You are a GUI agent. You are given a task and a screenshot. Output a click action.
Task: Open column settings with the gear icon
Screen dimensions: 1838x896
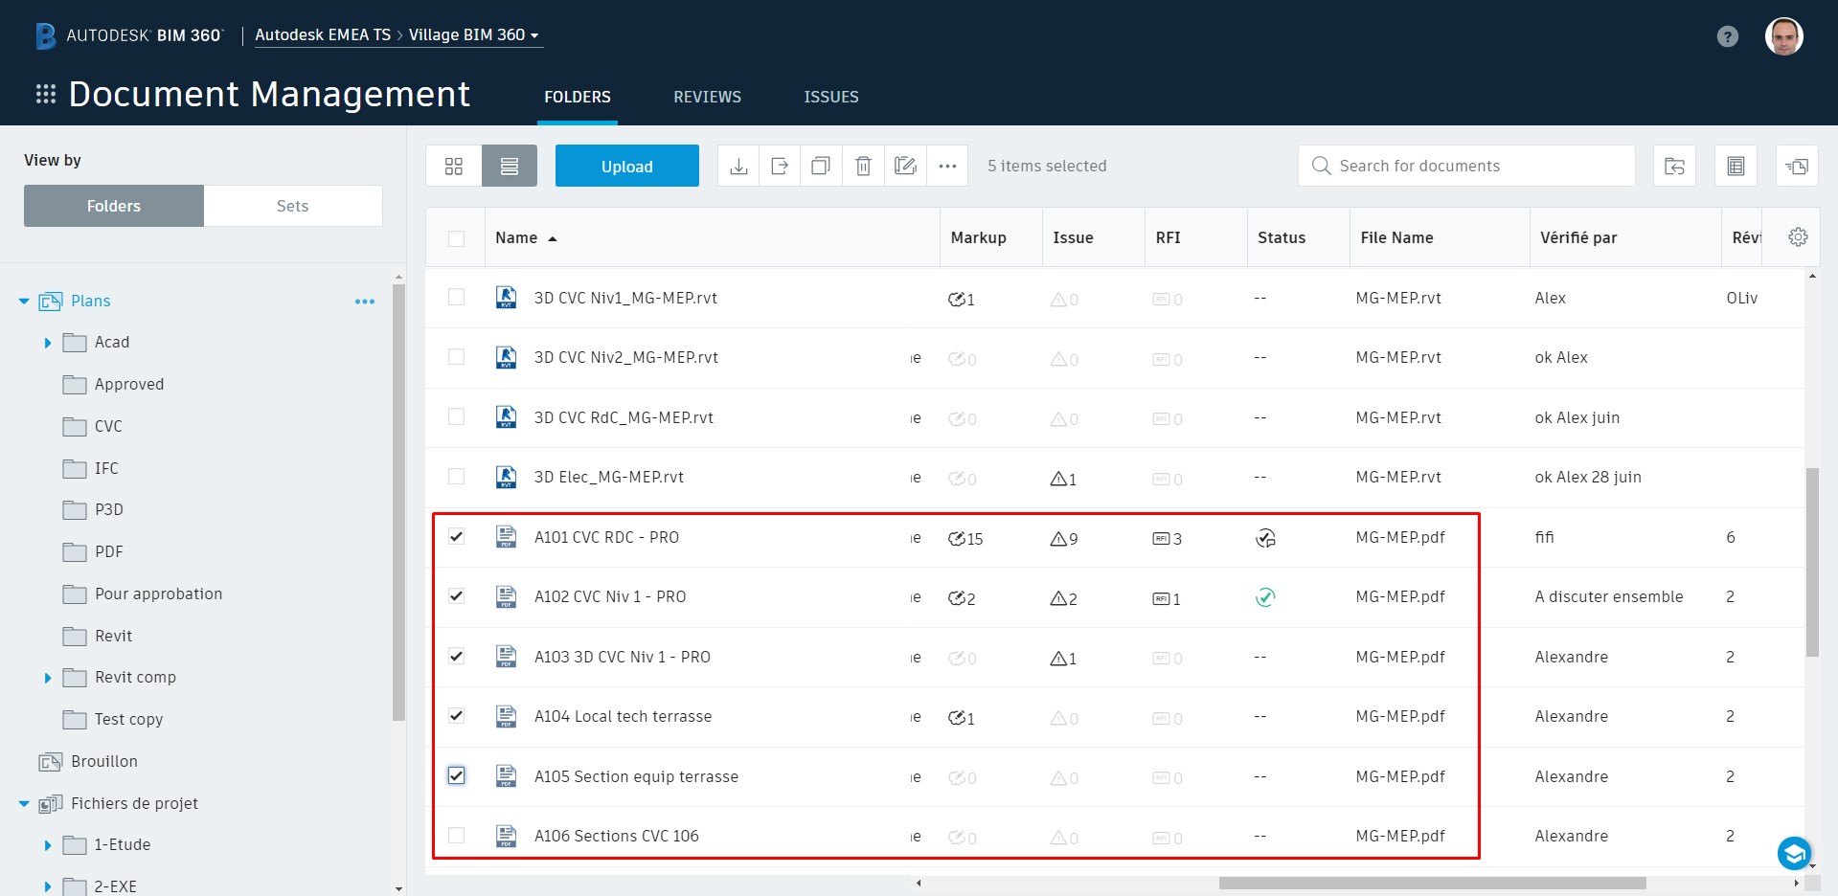point(1798,236)
